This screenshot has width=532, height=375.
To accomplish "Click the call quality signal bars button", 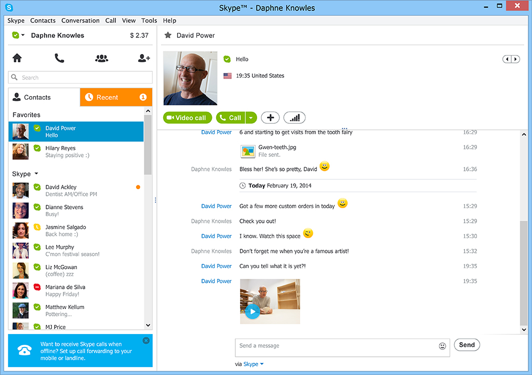I will pos(295,118).
